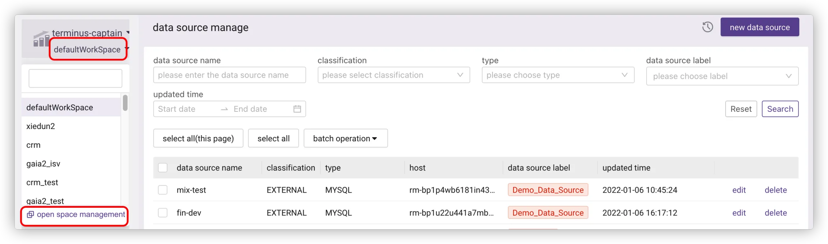Focus the data source name input
Viewport: 828px width, 244px height.
(229, 75)
